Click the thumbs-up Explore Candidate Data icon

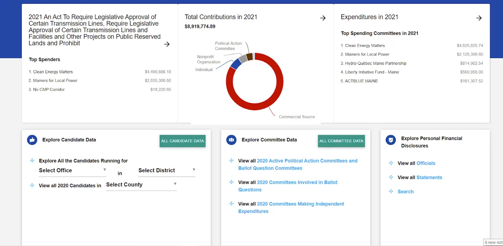pos(32,140)
